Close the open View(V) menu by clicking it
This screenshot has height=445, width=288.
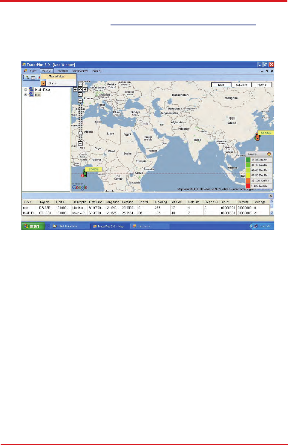pos(47,71)
